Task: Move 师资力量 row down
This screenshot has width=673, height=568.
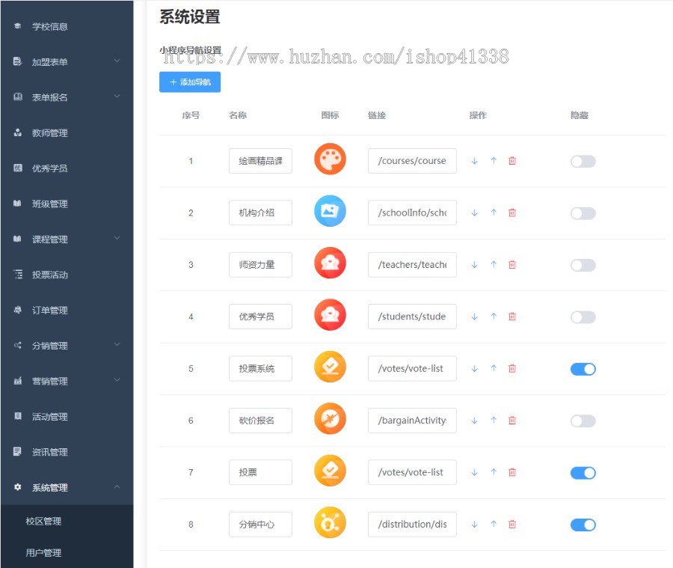Action: click(474, 265)
